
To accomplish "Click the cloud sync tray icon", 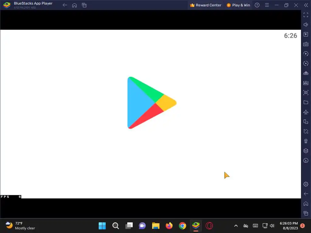I will [x=246, y=226].
